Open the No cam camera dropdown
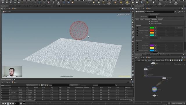Viewport: 186px width, 105px height. pyautogui.click(x=128, y=15)
